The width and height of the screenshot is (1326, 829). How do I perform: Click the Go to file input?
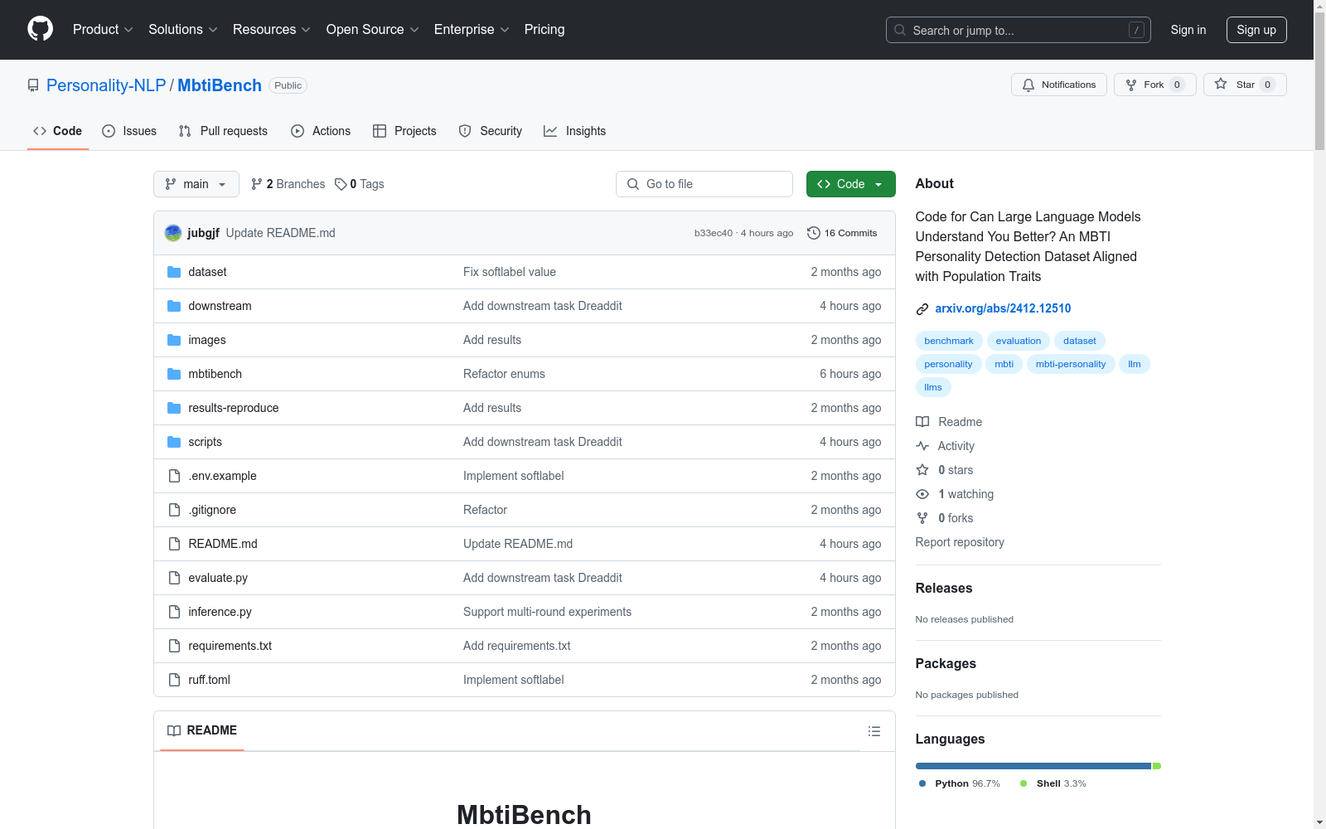click(x=704, y=184)
